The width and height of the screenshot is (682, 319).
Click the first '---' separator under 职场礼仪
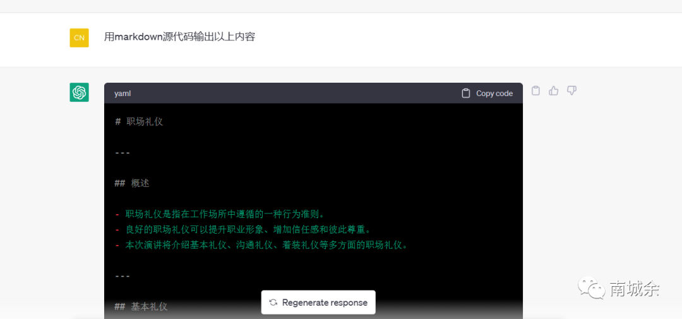click(x=123, y=152)
